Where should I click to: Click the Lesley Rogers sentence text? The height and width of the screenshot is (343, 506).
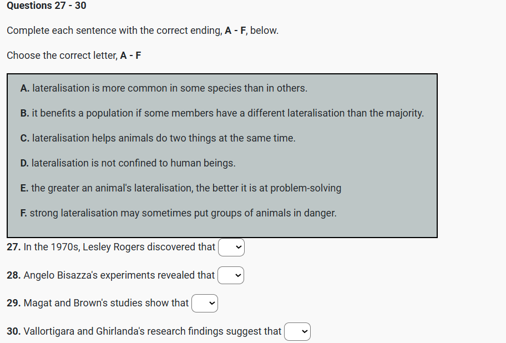[119, 247]
